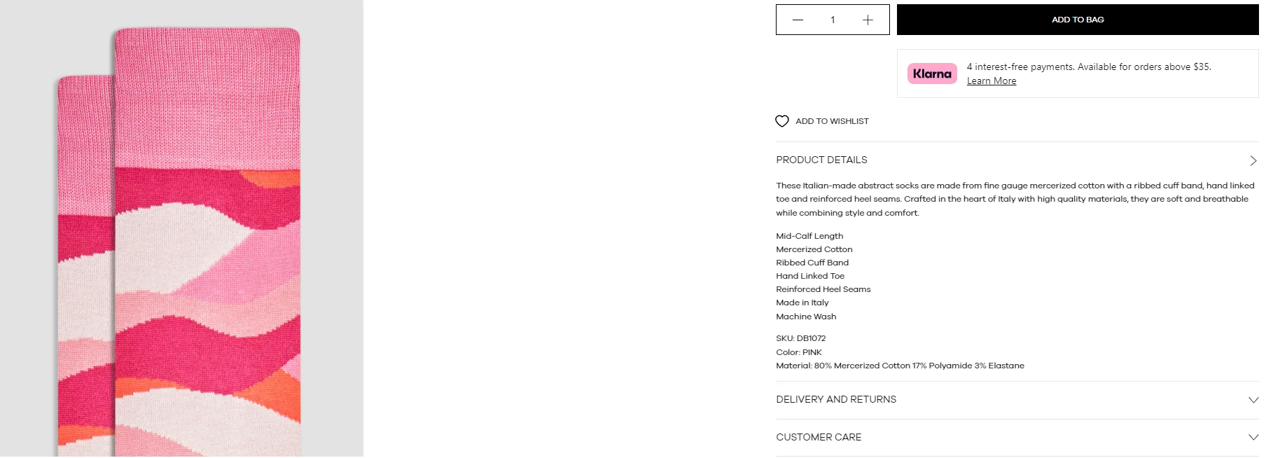This screenshot has width=1266, height=458.
Task: Click the Add to Wishlist text
Action: pos(832,121)
